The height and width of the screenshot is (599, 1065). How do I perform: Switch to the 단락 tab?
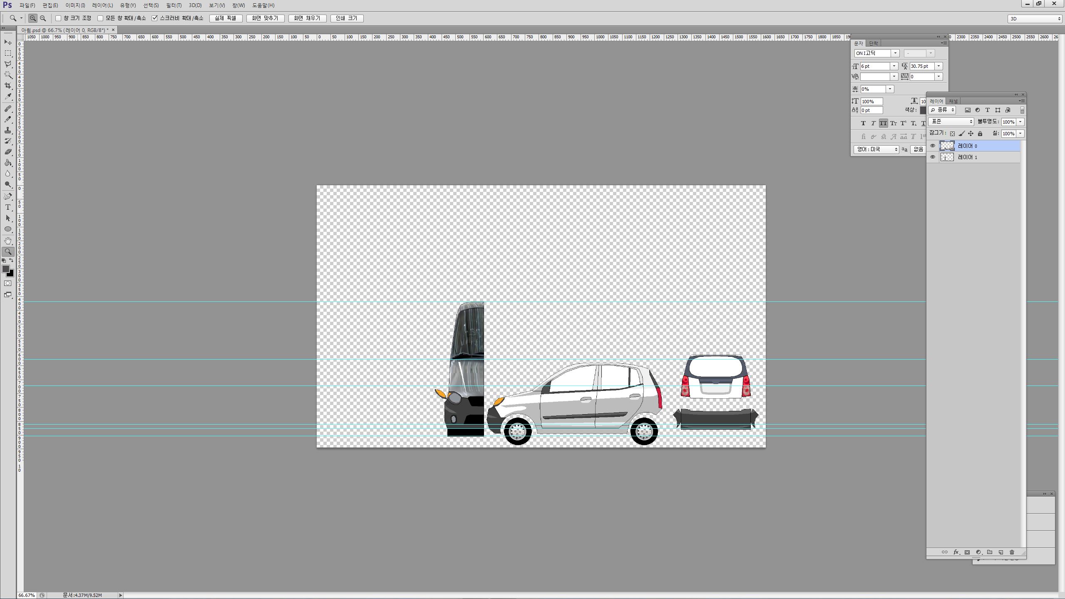874,43
